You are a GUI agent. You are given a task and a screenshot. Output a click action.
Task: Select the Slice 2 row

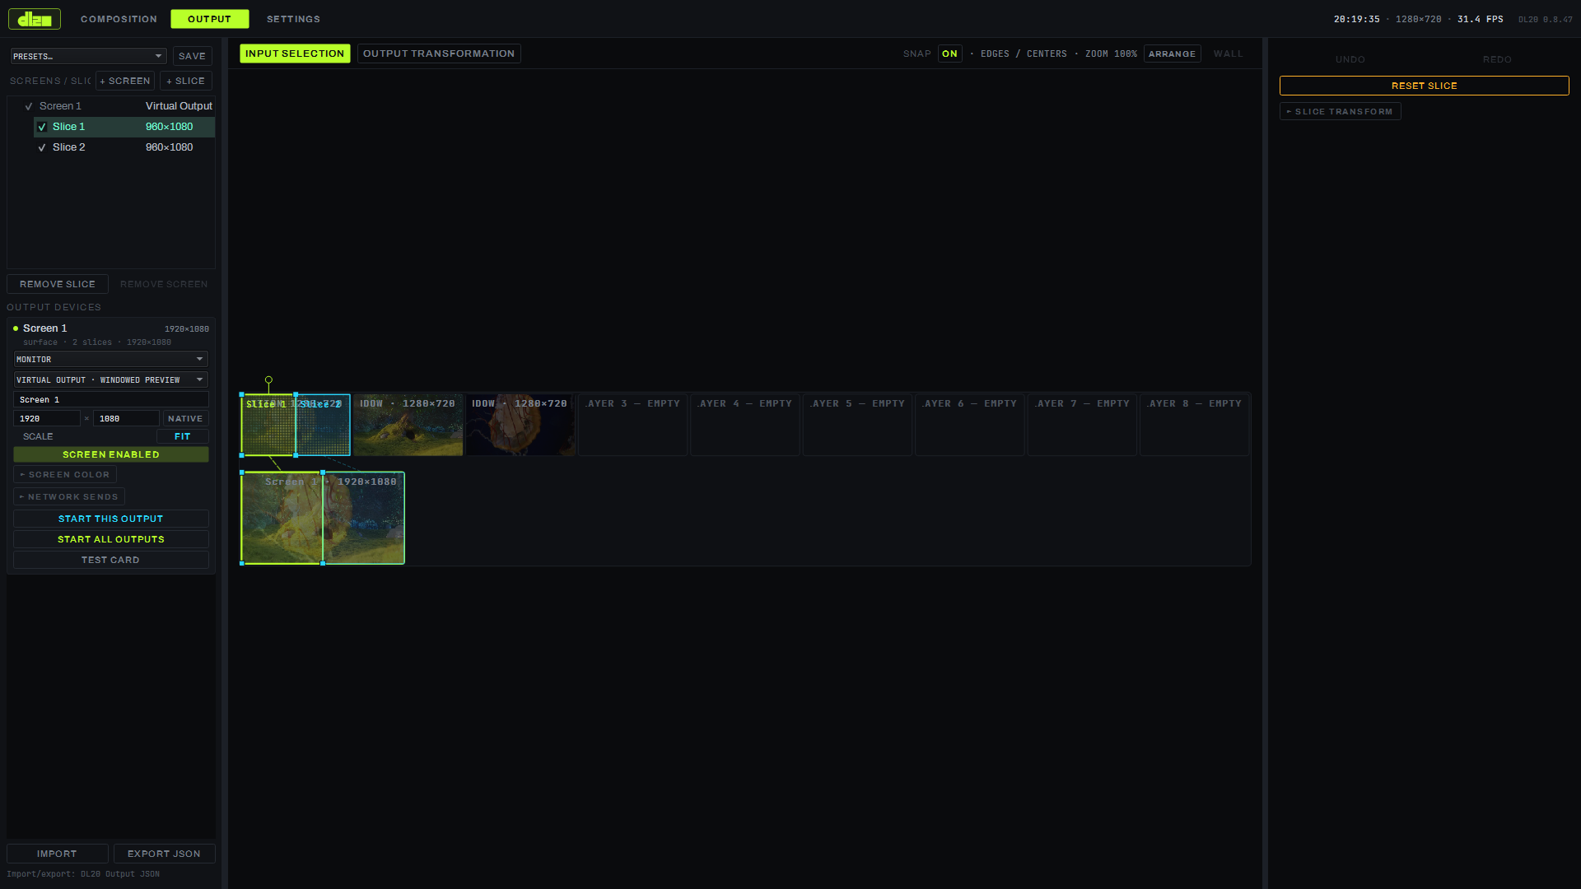(124, 147)
